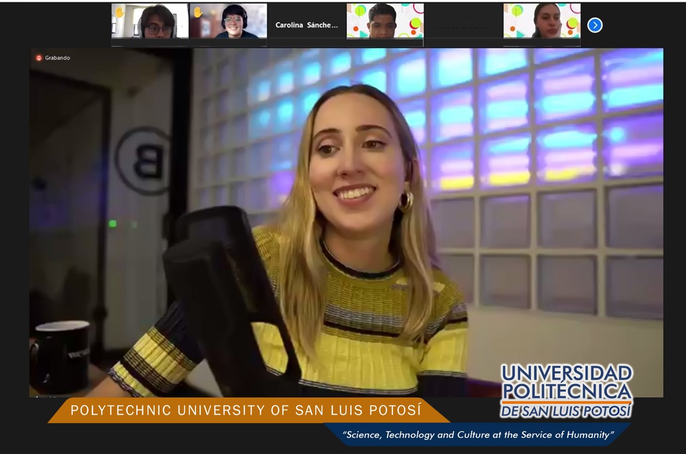Click the blue next-participants arrow button

pyautogui.click(x=595, y=25)
